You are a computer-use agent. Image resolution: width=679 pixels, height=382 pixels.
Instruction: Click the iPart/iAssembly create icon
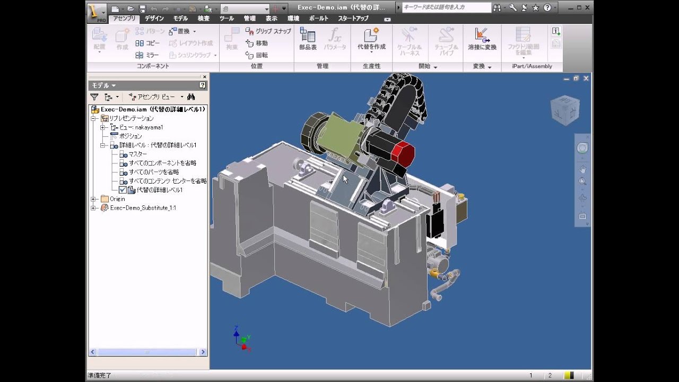coord(556,31)
